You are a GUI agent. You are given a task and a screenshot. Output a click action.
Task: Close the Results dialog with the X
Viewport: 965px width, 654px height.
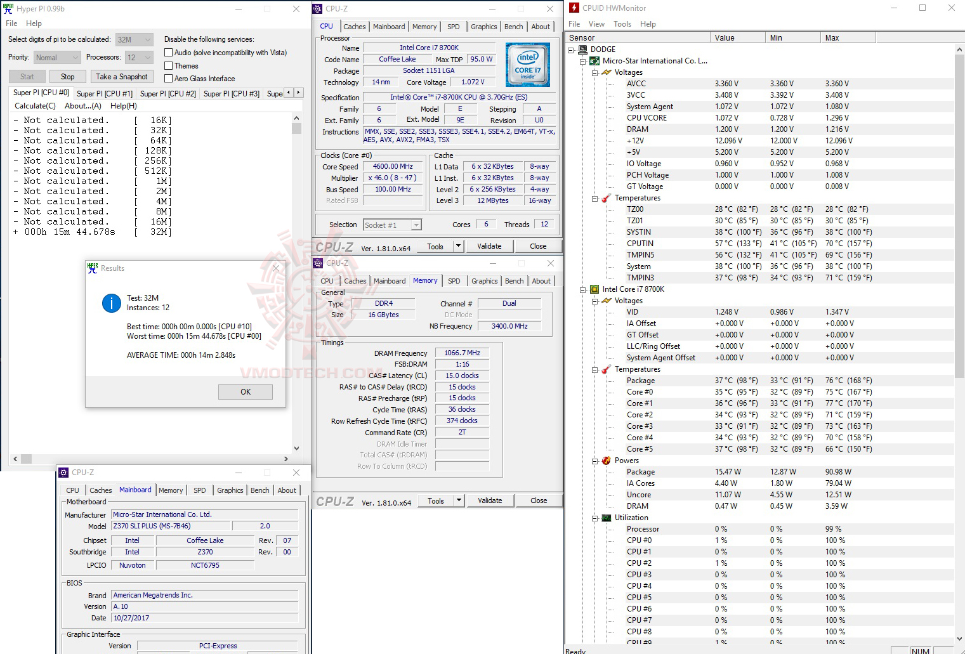click(x=276, y=268)
